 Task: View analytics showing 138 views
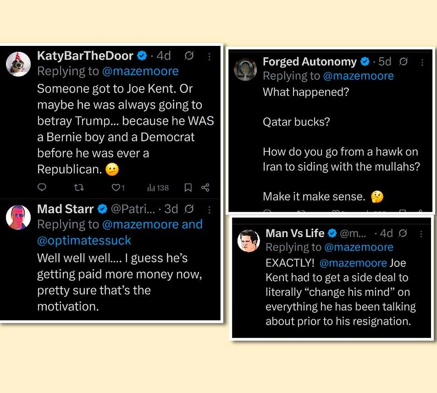158,188
